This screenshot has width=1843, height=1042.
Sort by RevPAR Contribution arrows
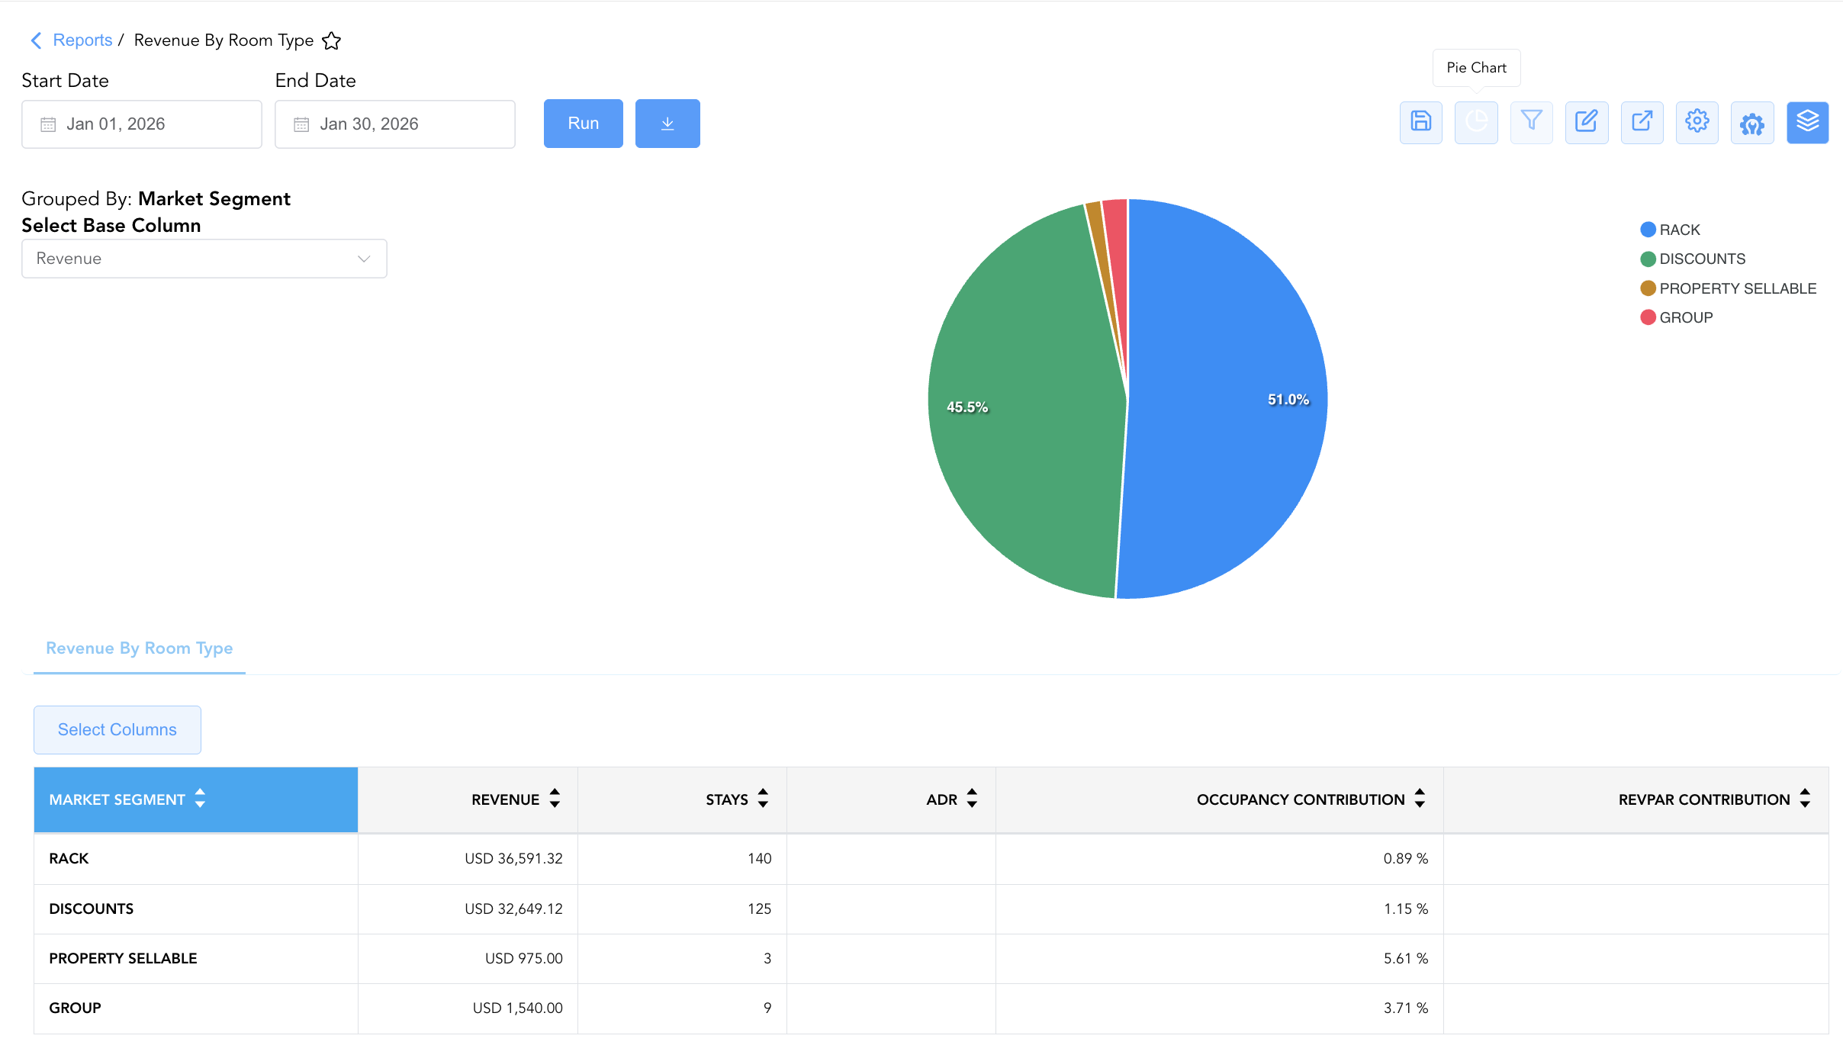1805,799
